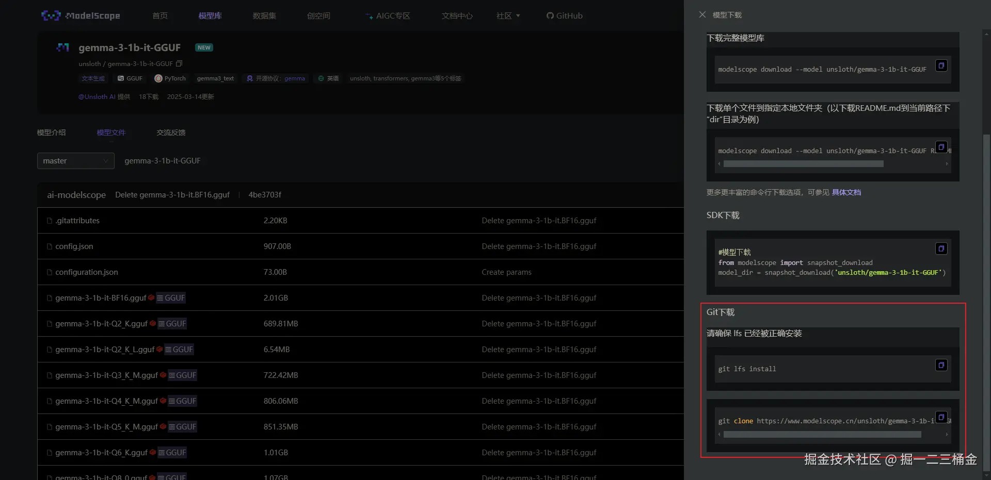Open the 具体文档 documentation link

[846, 192]
